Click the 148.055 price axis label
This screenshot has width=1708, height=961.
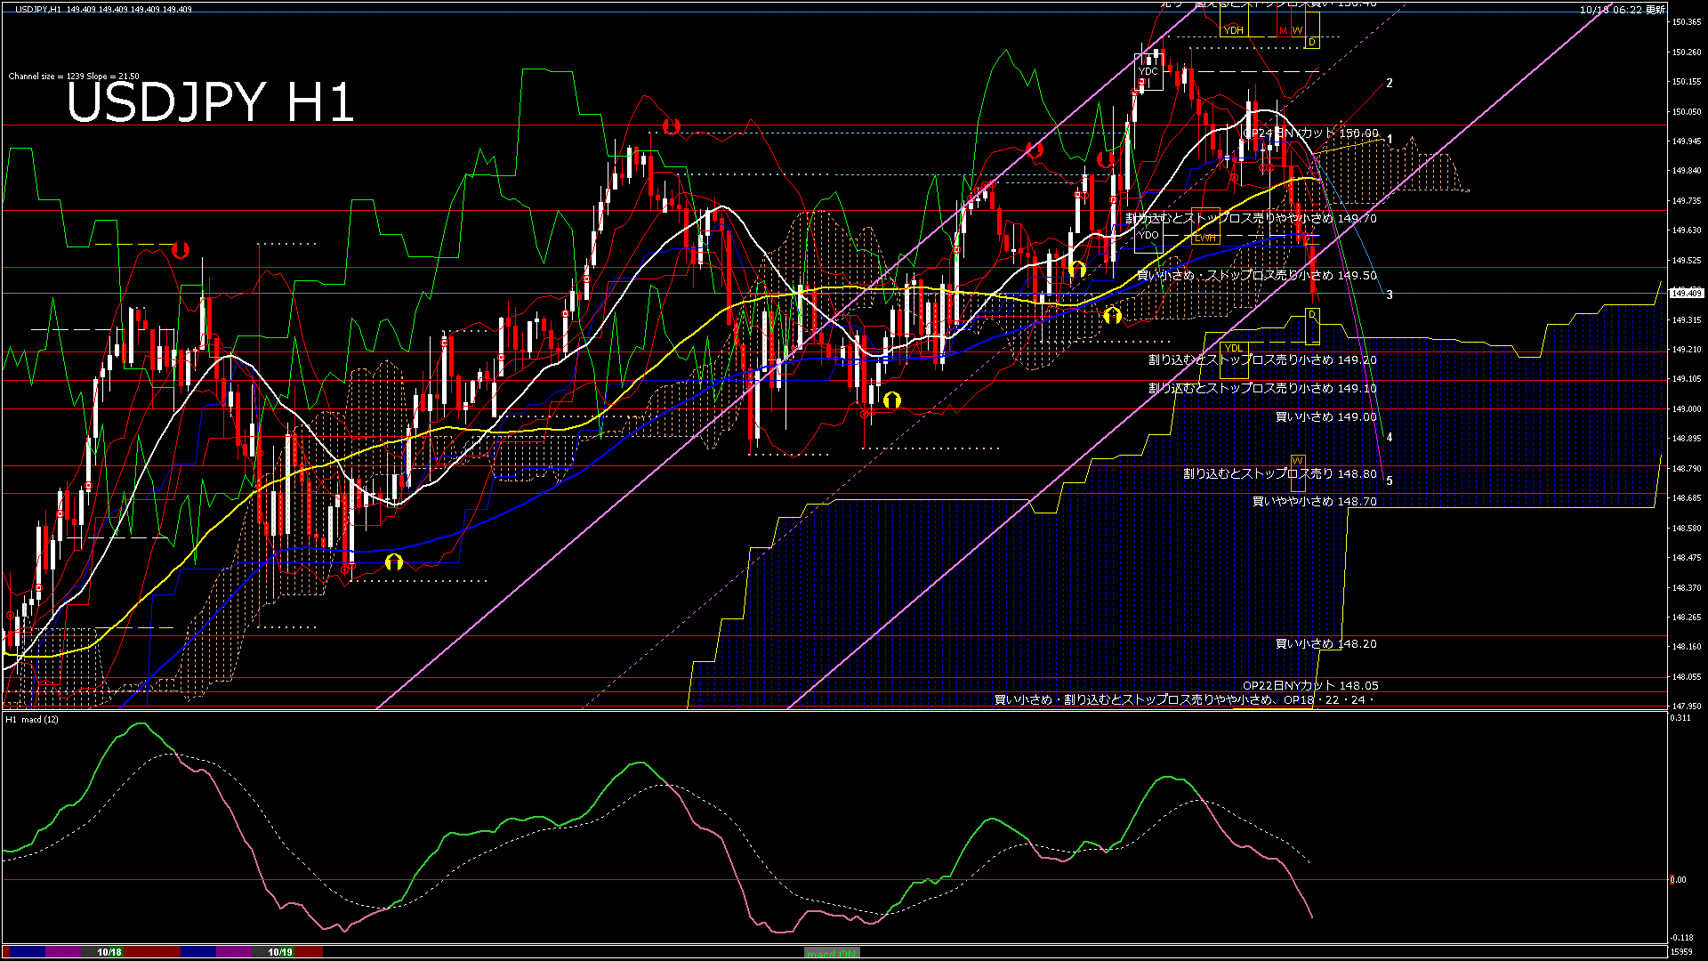point(1687,677)
